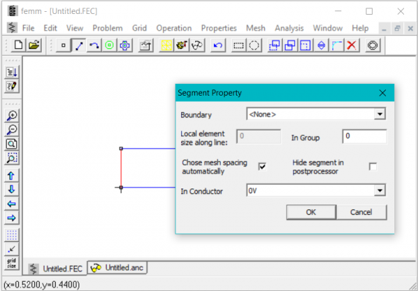Select the point (node) drawing tool

[x=63, y=45]
